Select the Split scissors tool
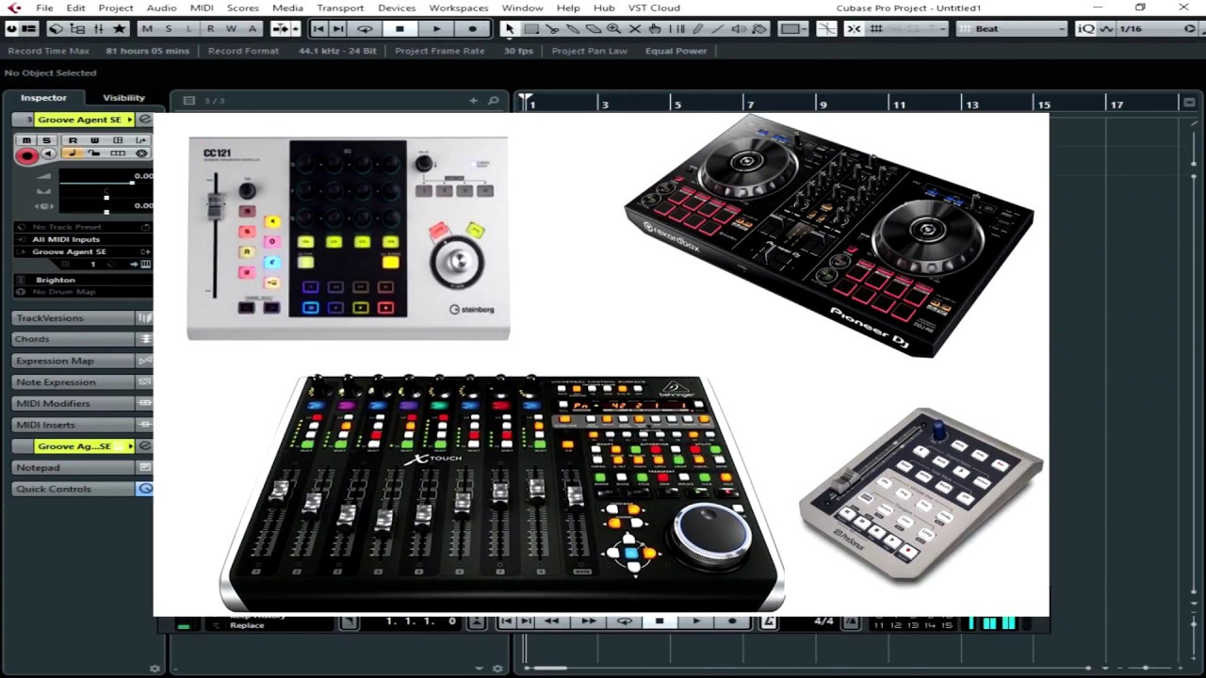This screenshot has height=678, width=1206. click(x=552, y=29)
